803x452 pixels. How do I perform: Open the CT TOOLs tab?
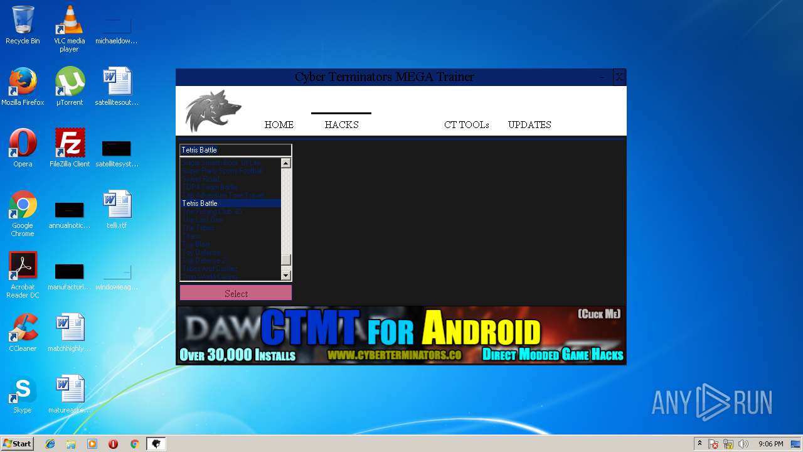pos(467,124)
